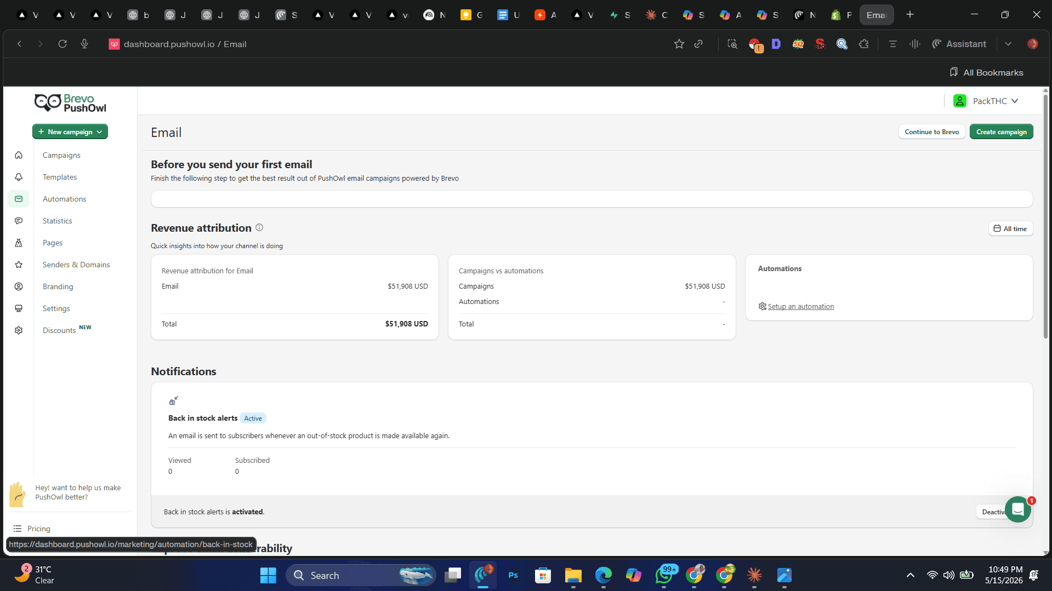
Task: Click the Create campaign button
Action: (1001, 131)
